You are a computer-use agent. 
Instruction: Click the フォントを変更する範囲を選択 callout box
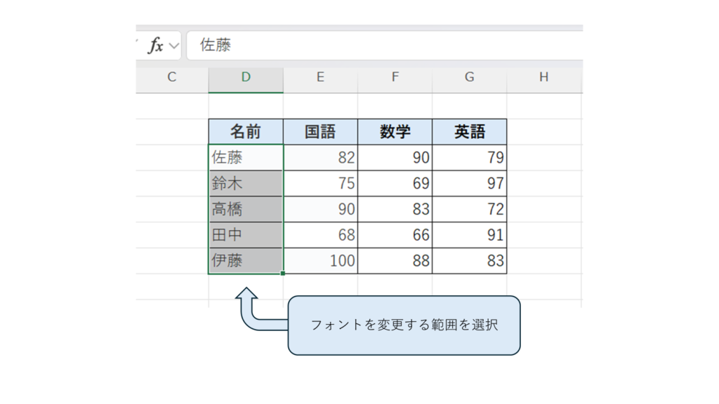click(404, 325)
